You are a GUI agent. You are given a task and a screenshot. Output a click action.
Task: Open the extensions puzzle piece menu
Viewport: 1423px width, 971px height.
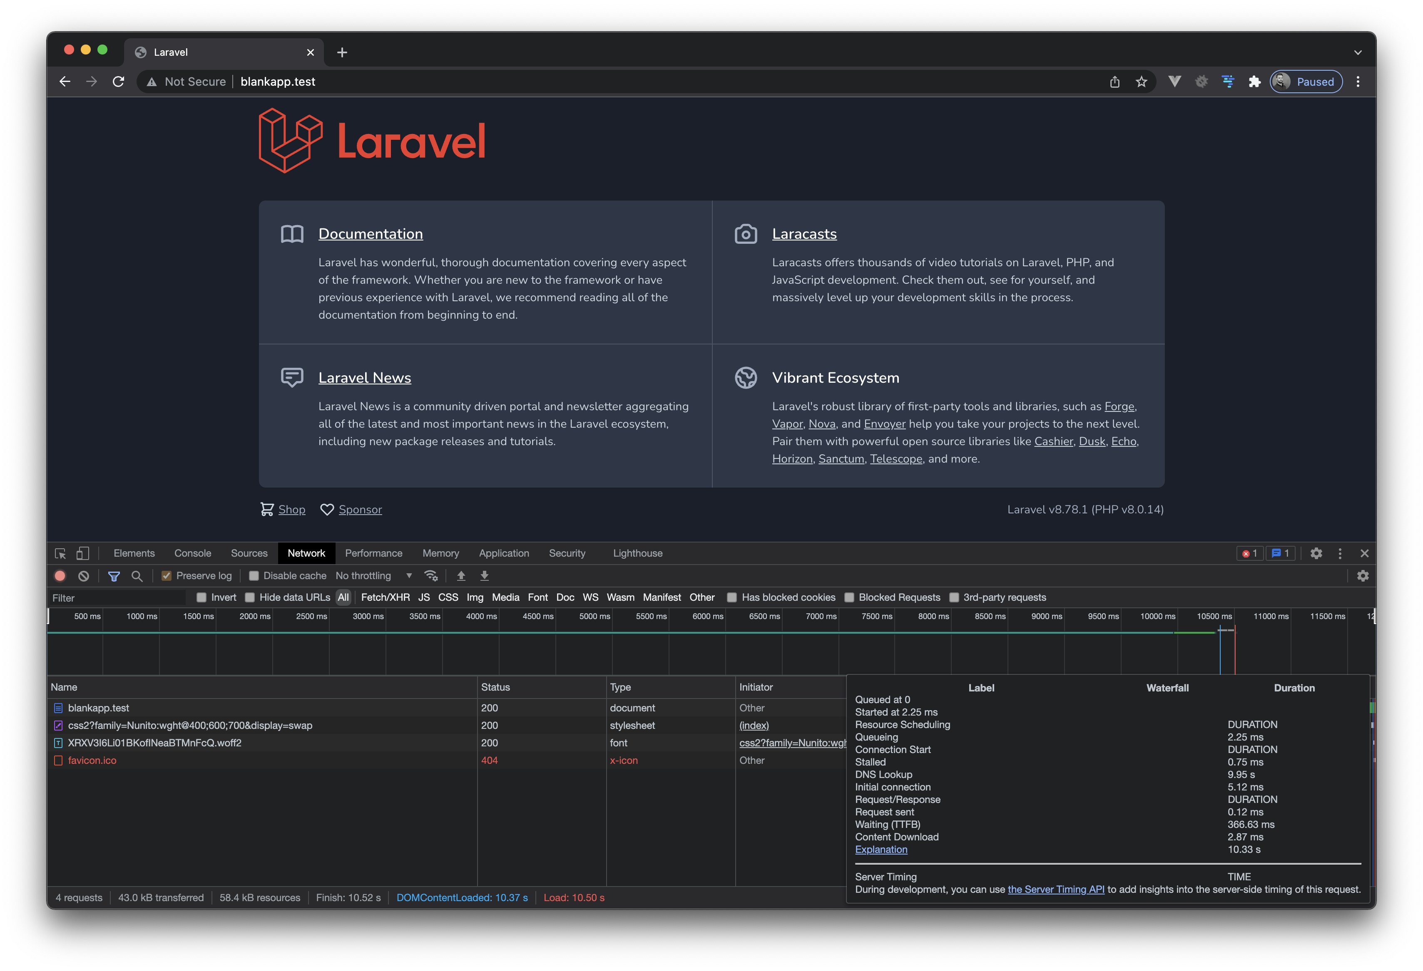1255,82
